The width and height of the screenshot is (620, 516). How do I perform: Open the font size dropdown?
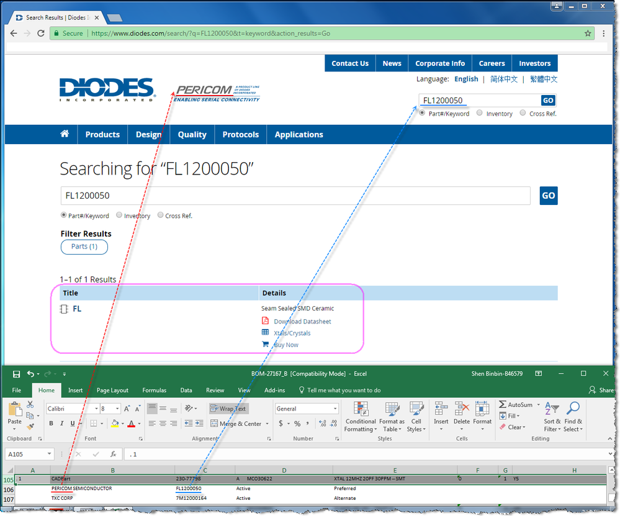tap(117, 409)
